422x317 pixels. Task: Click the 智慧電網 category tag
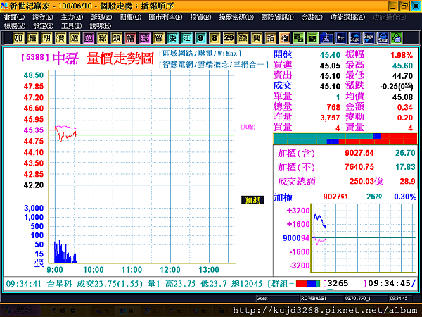click(178, 65)
